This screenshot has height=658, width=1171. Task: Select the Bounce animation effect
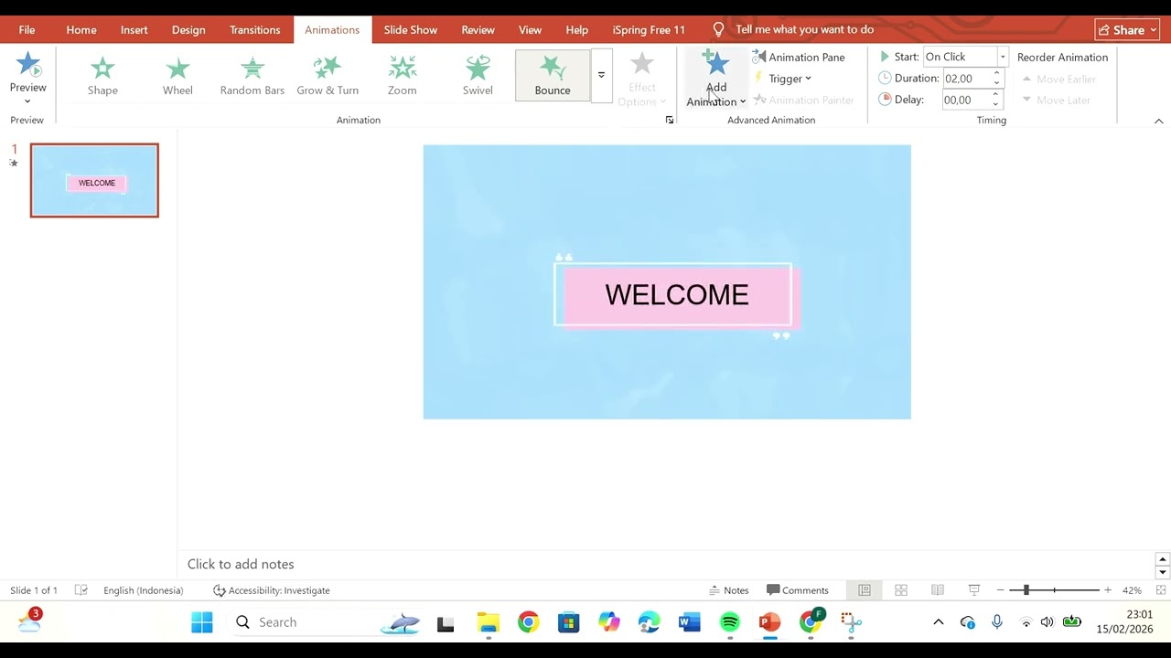click(553, 75)
